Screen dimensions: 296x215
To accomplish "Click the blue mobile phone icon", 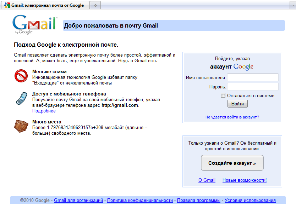I will point(21,99).
